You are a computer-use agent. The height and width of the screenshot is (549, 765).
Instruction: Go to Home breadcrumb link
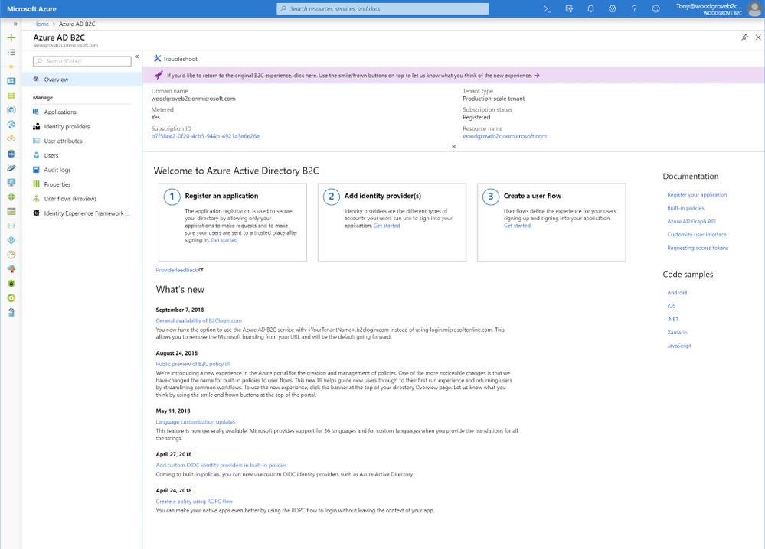pos(41,24)
